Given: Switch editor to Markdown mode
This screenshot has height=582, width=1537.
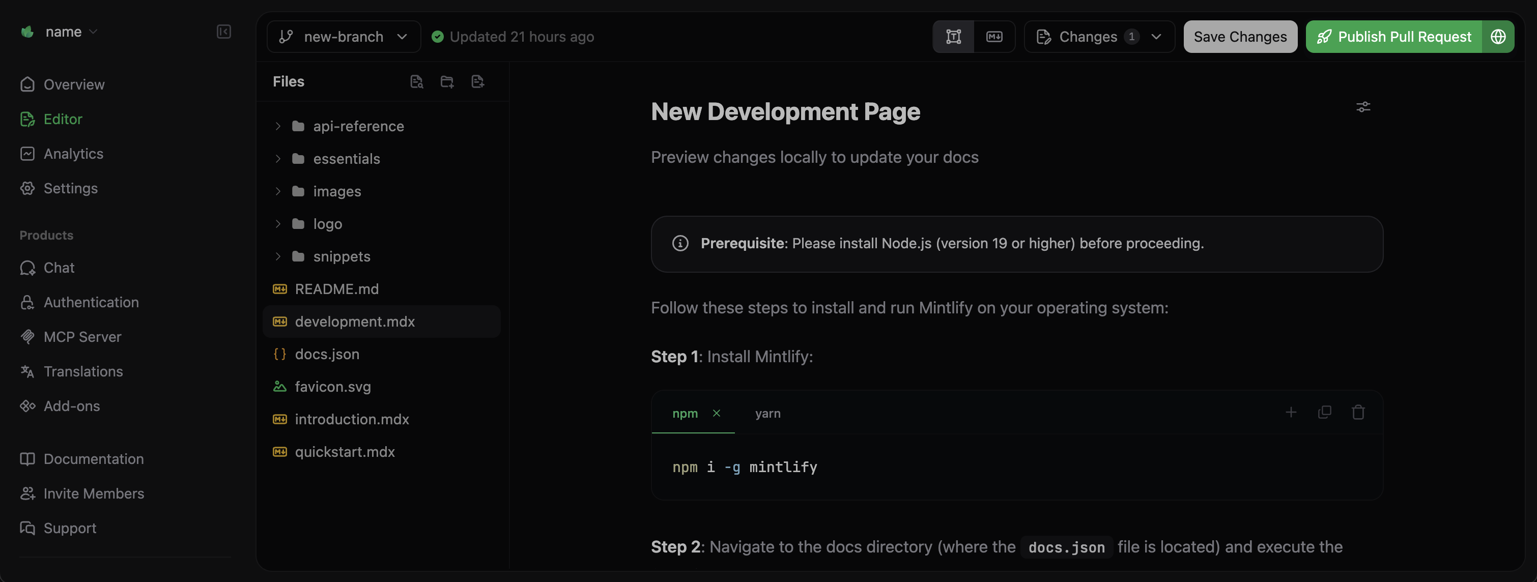Looking at the screenshot, I should pyautogui.click(x=994, y=37).
